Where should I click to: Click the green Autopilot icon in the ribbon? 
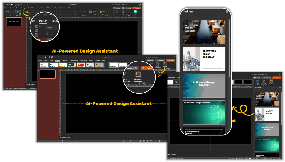[135, 12]
